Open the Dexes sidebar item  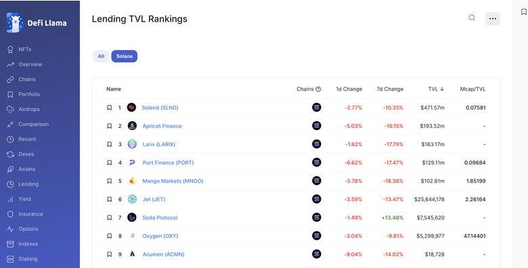(x=26, y=154)
